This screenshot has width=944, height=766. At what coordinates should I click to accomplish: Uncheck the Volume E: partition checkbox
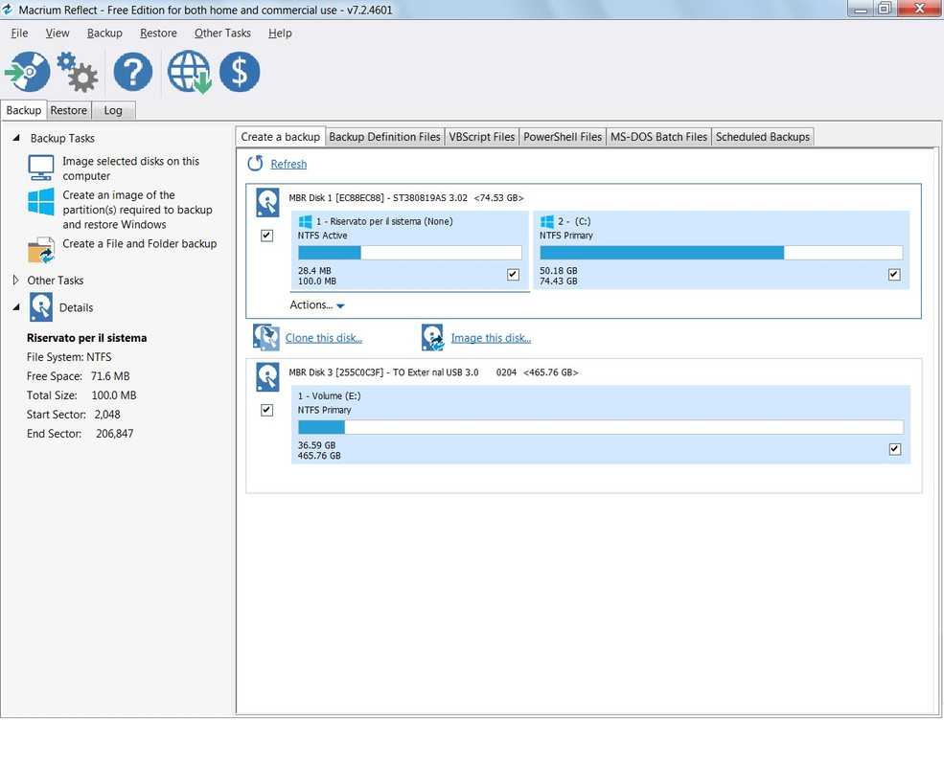tap(894, 449)
